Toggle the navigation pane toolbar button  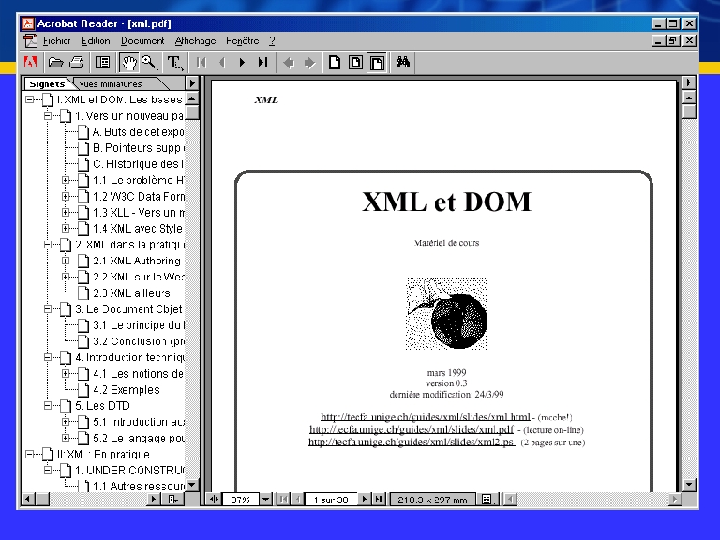tap(102, 63)
